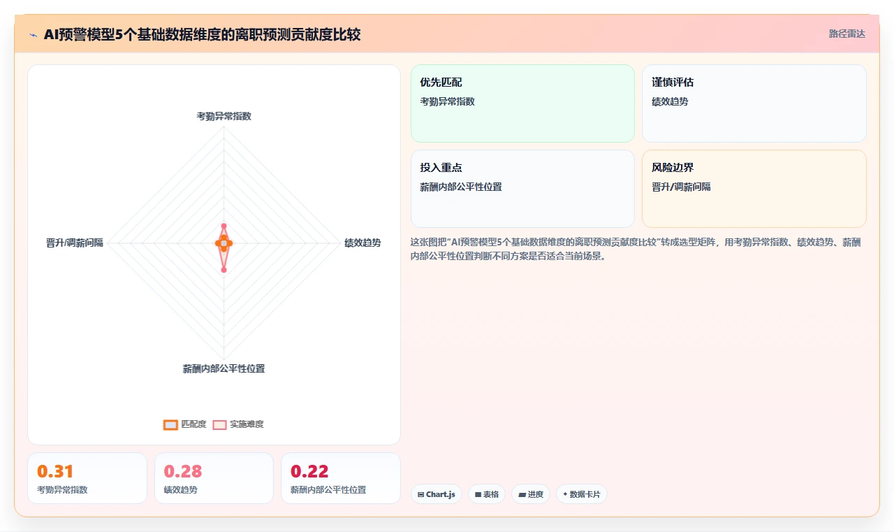Image resolution: width=894 pixels, height=532 pixels.
Task: Click the description paragraph starting 这张图把
Action: tap(636, 249)
